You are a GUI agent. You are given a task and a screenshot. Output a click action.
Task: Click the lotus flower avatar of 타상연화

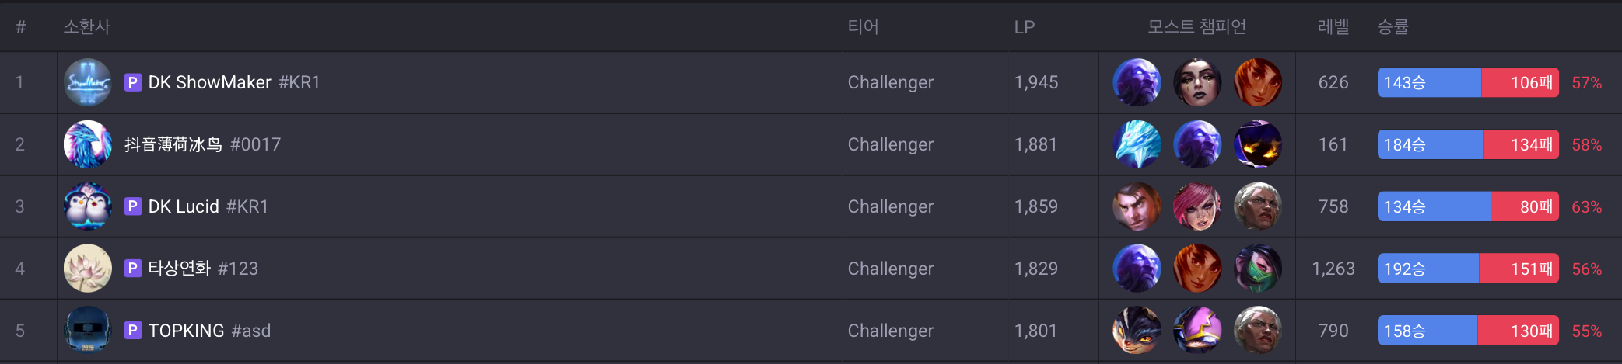(87, 269)
